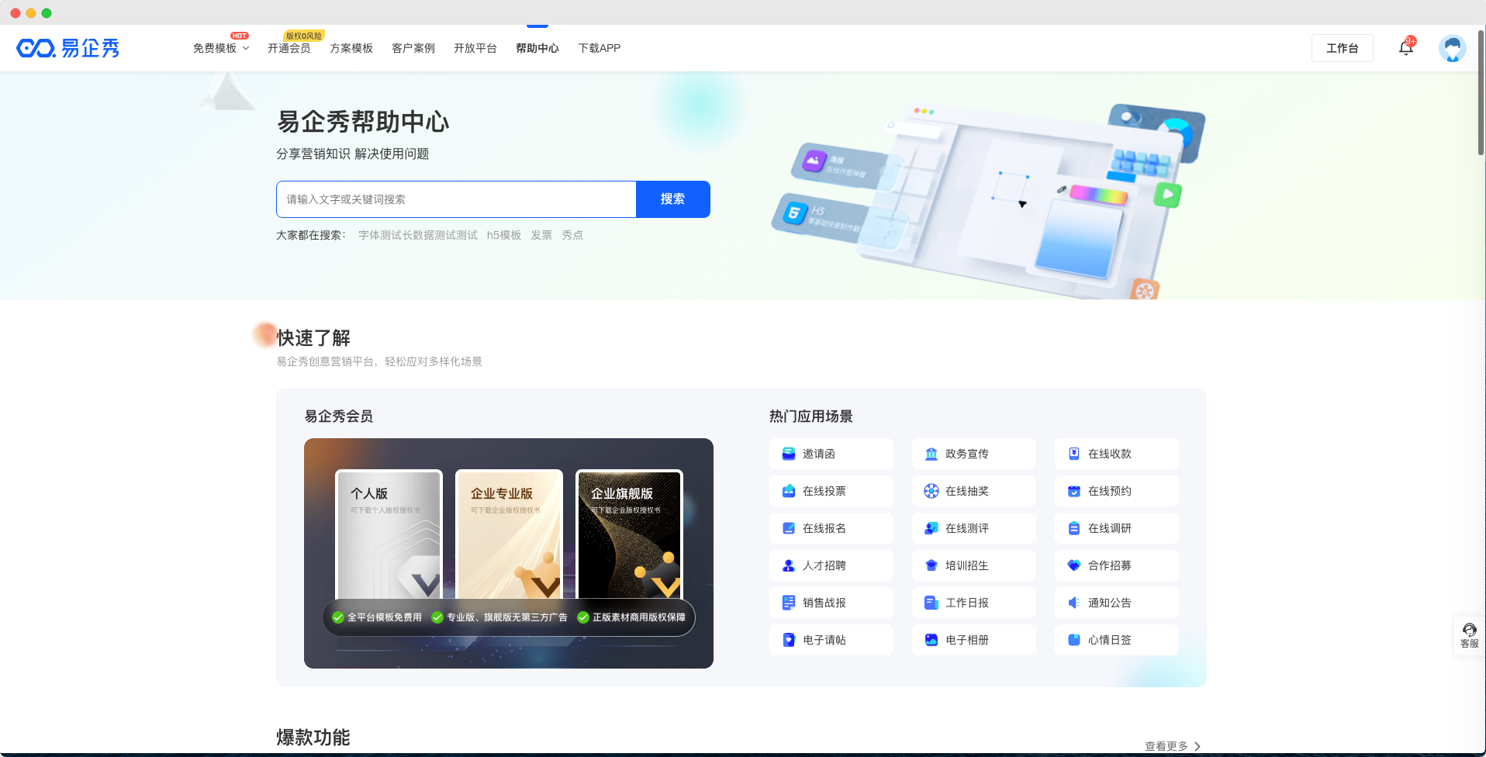1486x757 pixels.
Task: Expand the 免费模板 dropdown chevron
Action: pyautogui.click(x=246, y=48)
